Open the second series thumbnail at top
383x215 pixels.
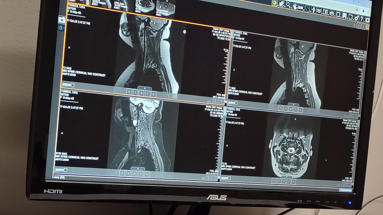click(x=102, y=4)
